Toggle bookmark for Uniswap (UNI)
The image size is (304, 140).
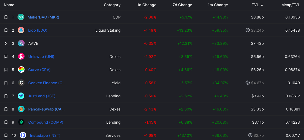pos(6,57)
